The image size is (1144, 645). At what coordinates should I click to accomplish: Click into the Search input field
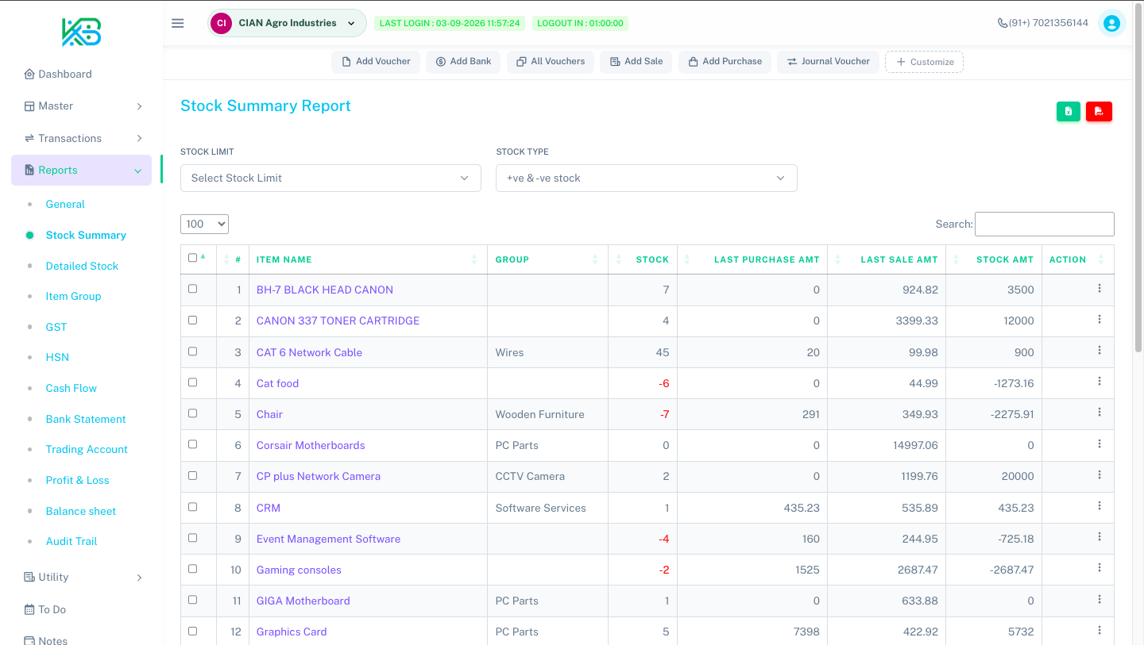pyautogui.click(x=1044, y=224)
